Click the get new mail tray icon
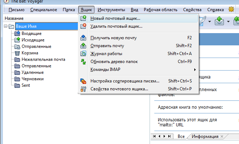This screenshot has height=144, width=239. 83,38
